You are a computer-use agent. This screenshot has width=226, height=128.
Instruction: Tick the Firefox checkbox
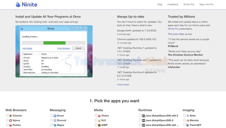(7, 125)
